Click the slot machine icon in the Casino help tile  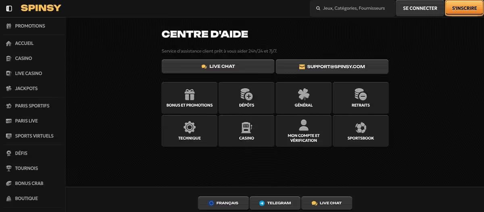coord(246,128)
